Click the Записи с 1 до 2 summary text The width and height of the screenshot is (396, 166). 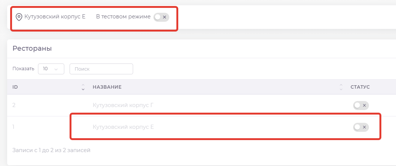tap(52, 151)
